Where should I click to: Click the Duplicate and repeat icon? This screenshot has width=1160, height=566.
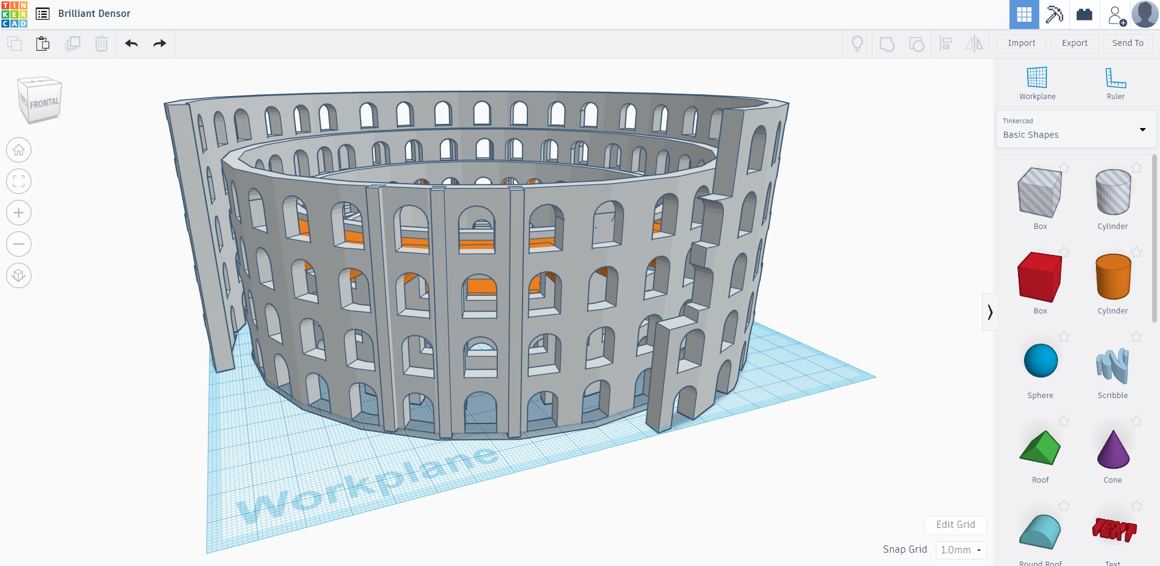click(x=72, y=43)
